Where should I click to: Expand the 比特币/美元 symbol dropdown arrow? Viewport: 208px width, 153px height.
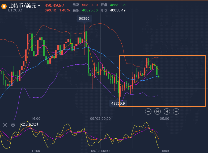click(x=39, y=6)
